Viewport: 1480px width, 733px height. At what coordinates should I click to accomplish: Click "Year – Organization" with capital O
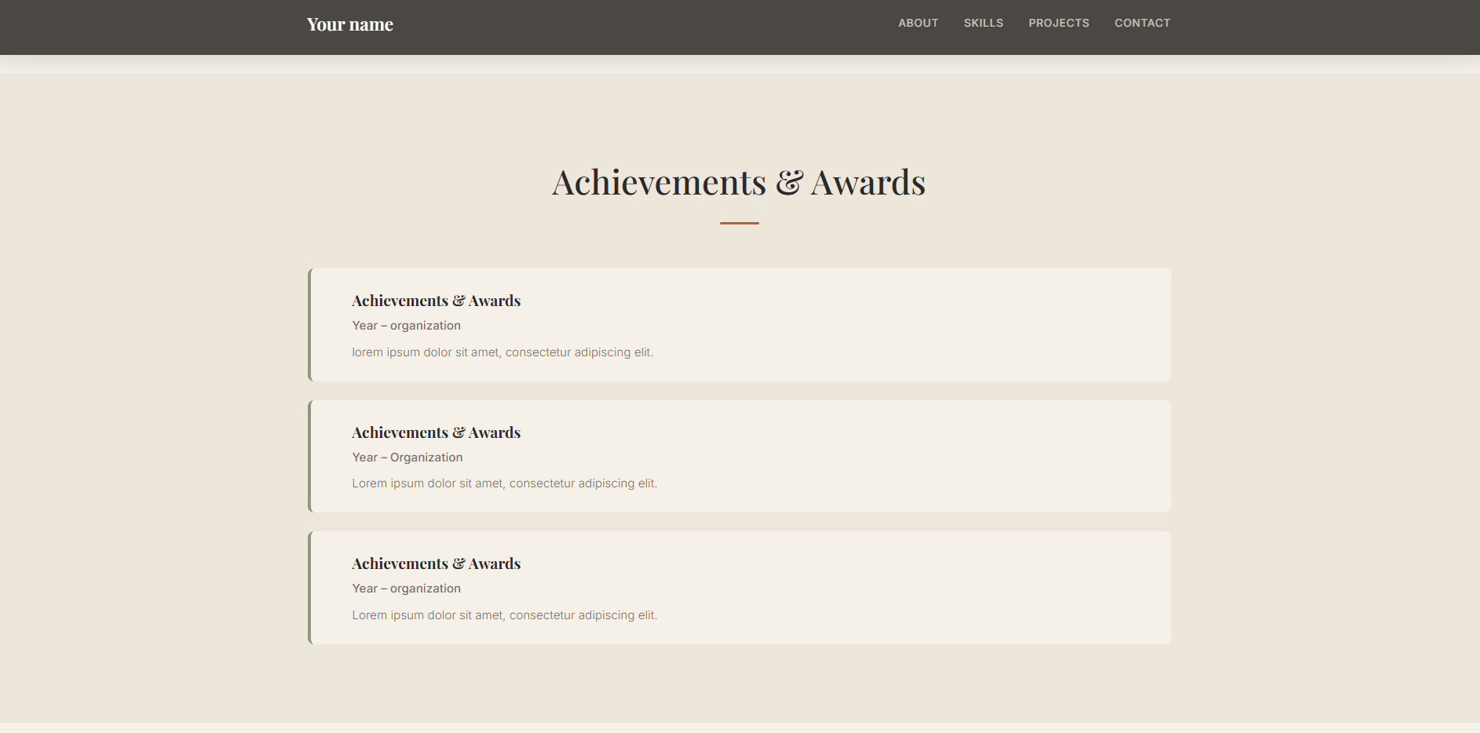(x=407, y=458)
